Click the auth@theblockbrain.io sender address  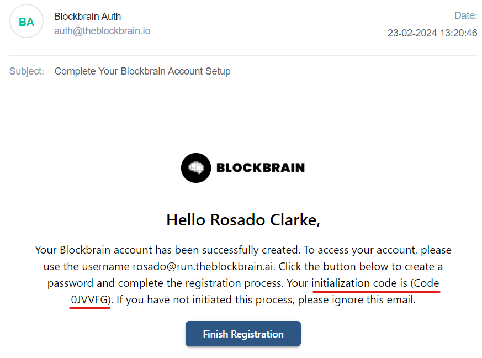(x=102, y=31)
